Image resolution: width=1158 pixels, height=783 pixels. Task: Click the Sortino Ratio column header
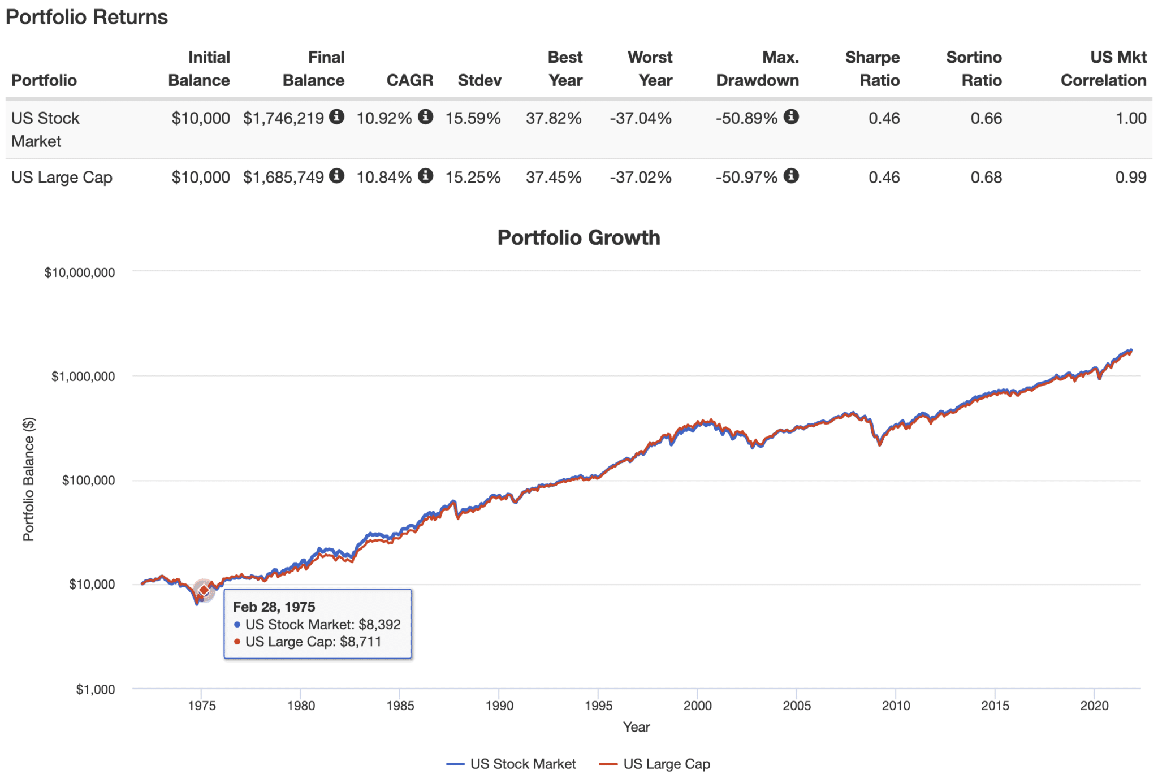pyautogui.click(x=974, y=68)
